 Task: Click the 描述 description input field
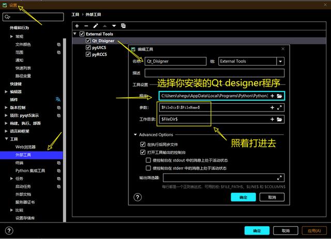coord(215,73)
